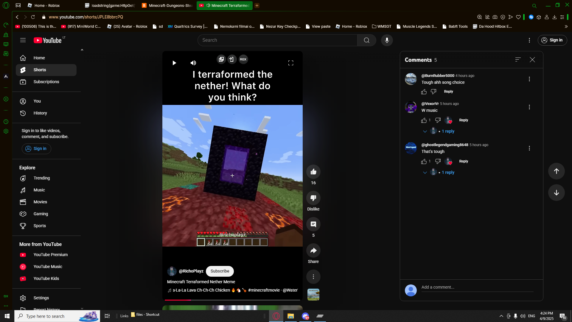572x322 pixels.
Task: Select Shorts in the sidebar
Action: click(x=46, y=70)
